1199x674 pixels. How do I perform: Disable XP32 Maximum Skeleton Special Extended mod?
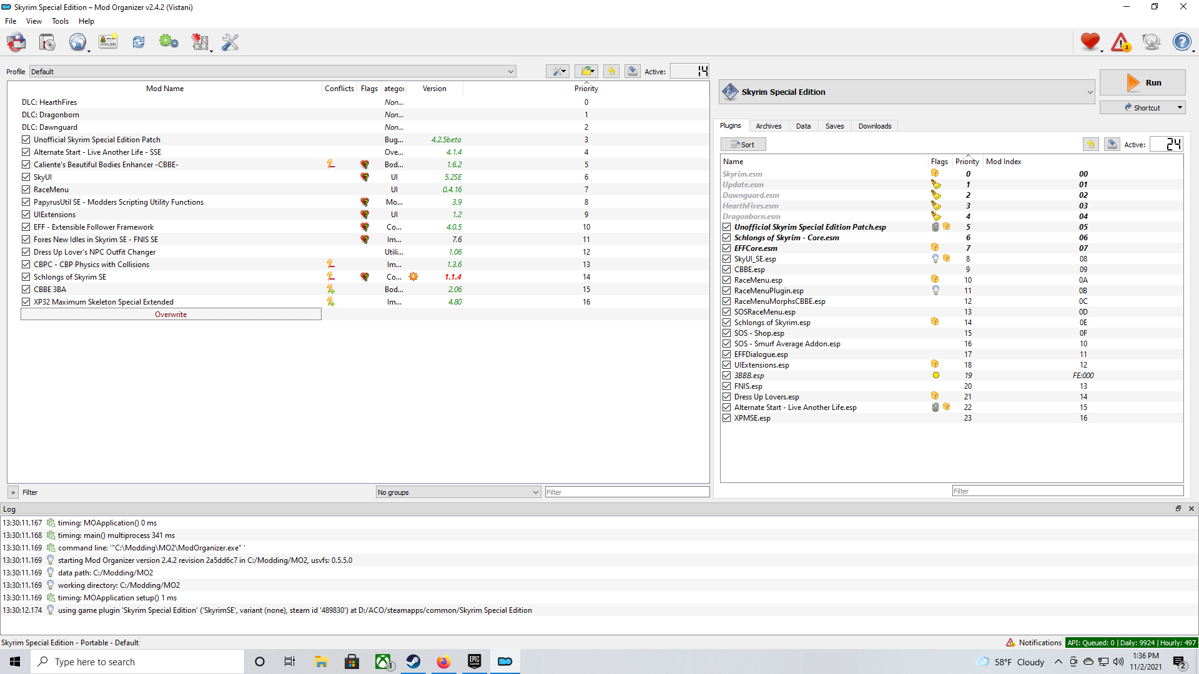point(26,302)
